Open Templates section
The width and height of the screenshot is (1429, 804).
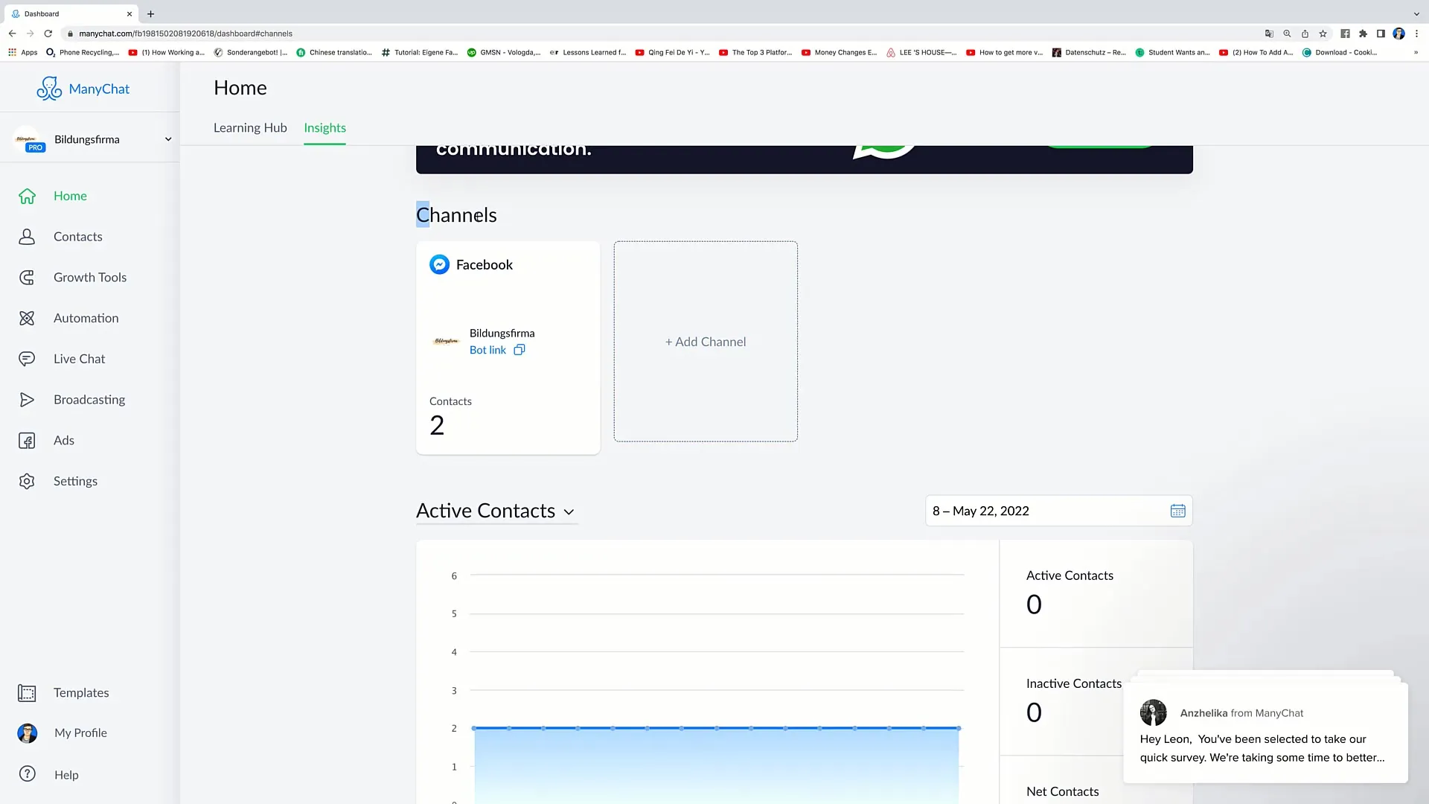80,692
